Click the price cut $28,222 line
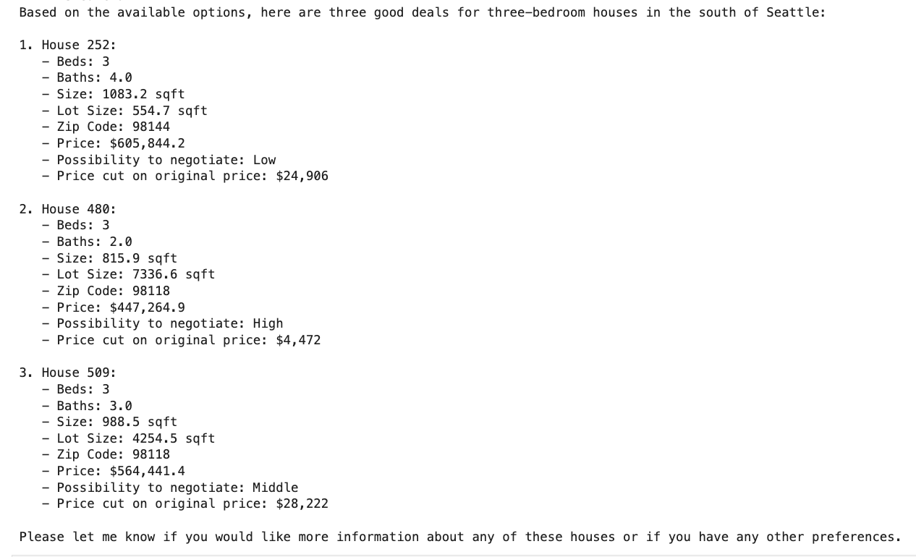 coord(192,503)
